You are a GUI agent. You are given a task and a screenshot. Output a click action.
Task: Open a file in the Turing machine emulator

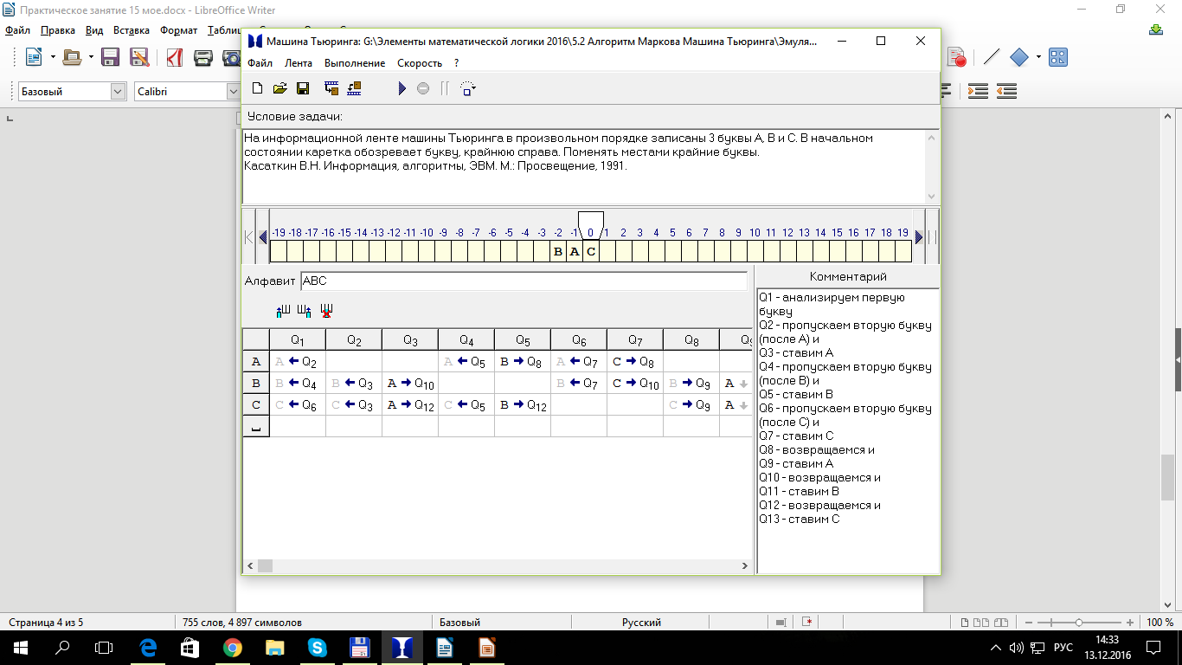pyautogui.click(x=279, y=88)
